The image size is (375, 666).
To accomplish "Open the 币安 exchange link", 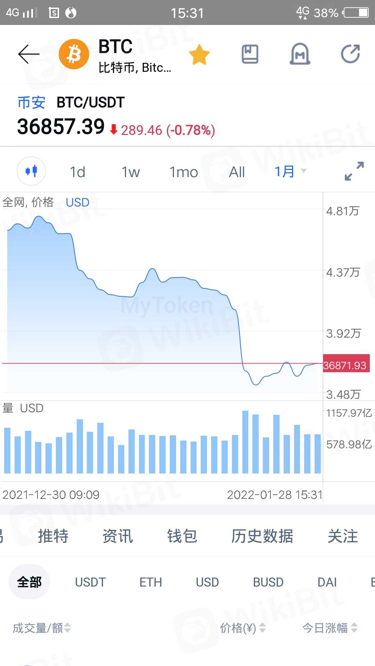I will 31,103.
